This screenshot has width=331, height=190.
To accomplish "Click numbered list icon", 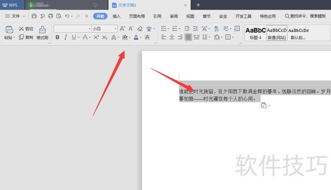I will point(175,28).
